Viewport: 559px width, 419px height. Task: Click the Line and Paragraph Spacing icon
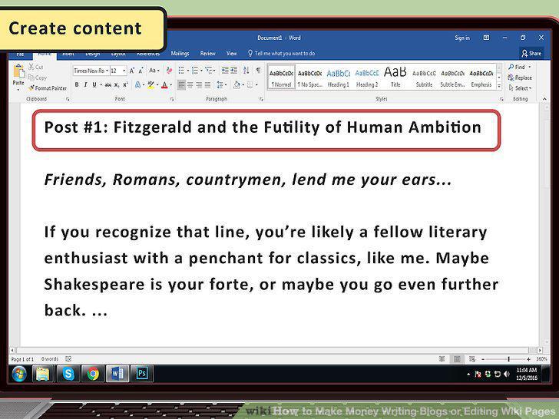click(220, 84)
